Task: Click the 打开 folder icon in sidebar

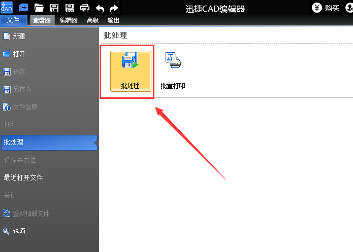Action: click(x=6, y=54)
